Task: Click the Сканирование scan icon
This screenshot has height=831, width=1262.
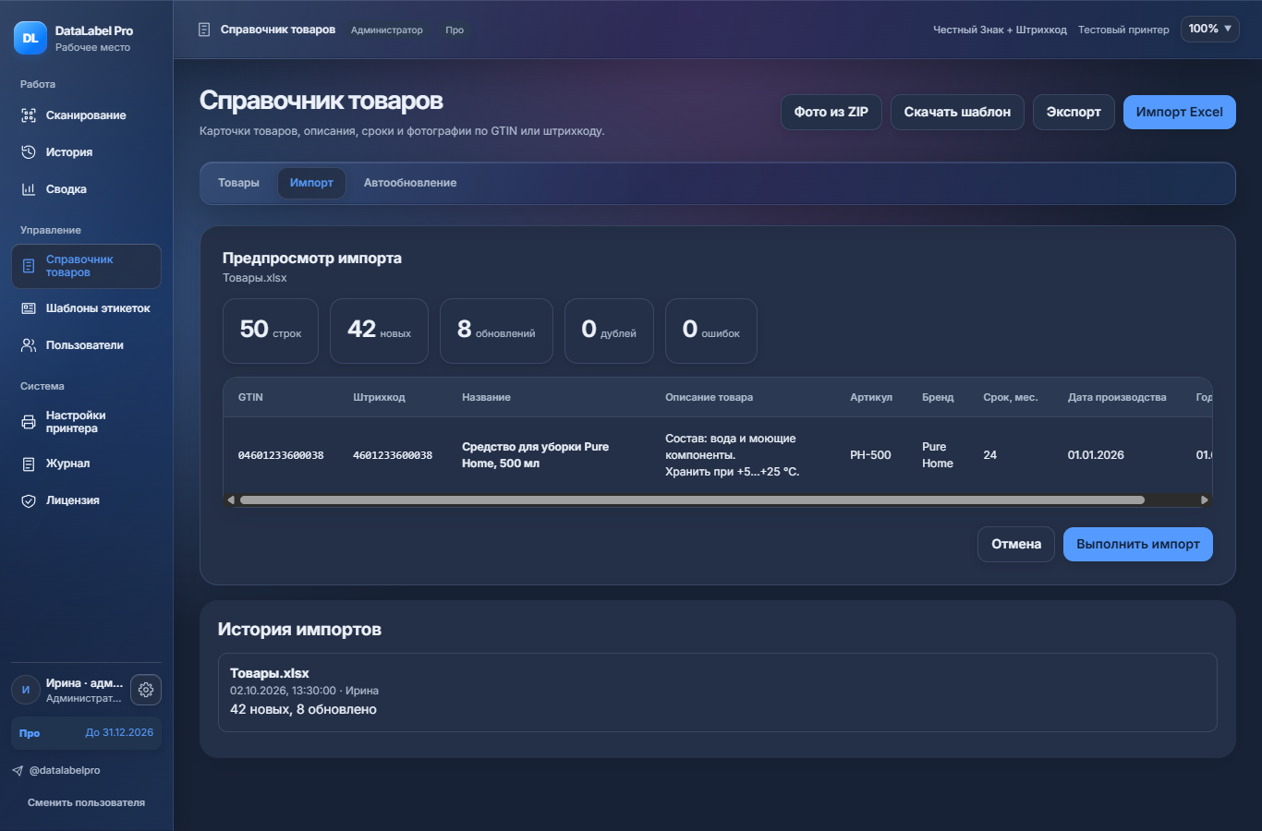Action: tap(29, 115)
